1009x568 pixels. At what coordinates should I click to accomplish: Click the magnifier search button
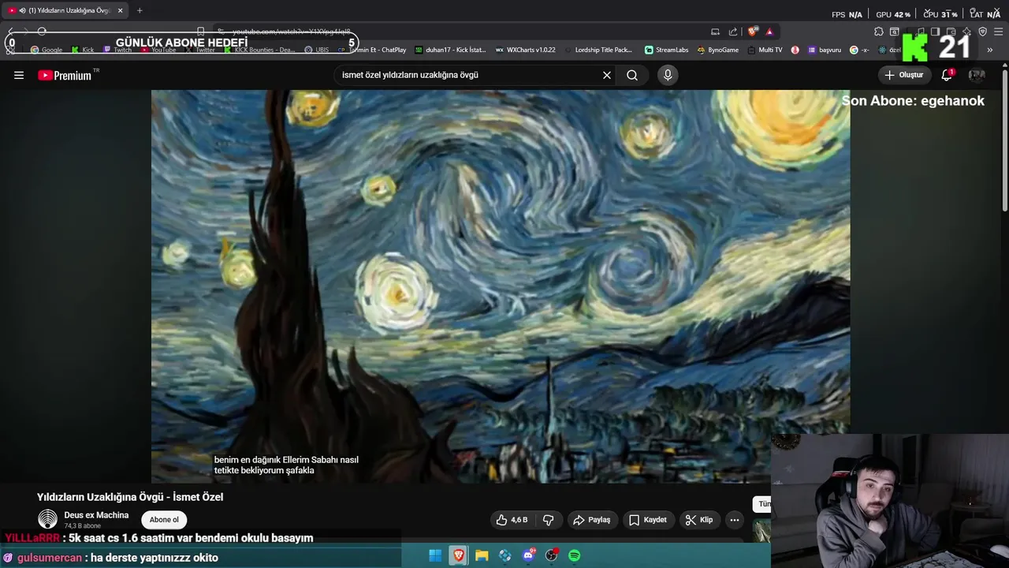coord(632,75)
